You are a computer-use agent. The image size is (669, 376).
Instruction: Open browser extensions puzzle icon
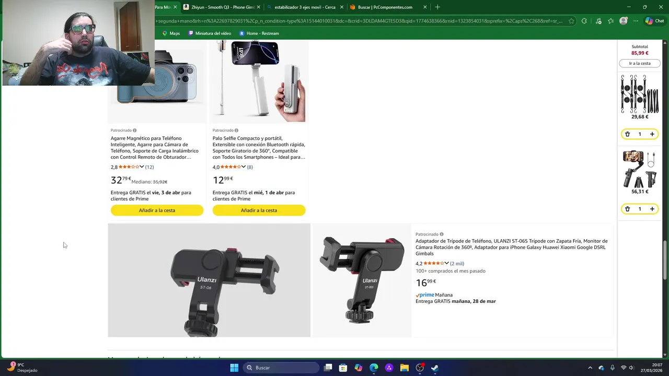[x=584, y=21]
